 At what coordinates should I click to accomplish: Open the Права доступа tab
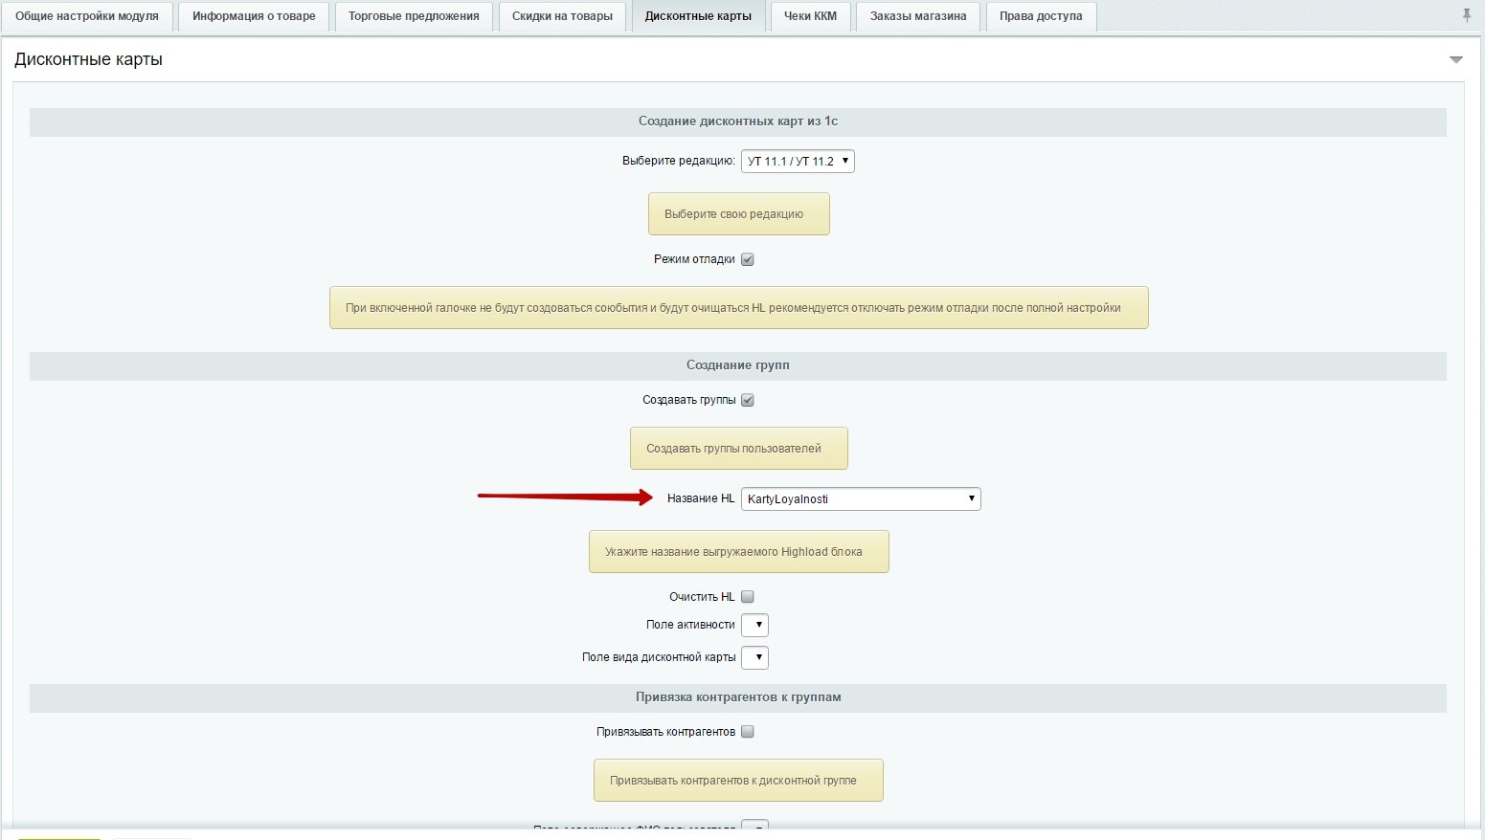click(1041, 16)
